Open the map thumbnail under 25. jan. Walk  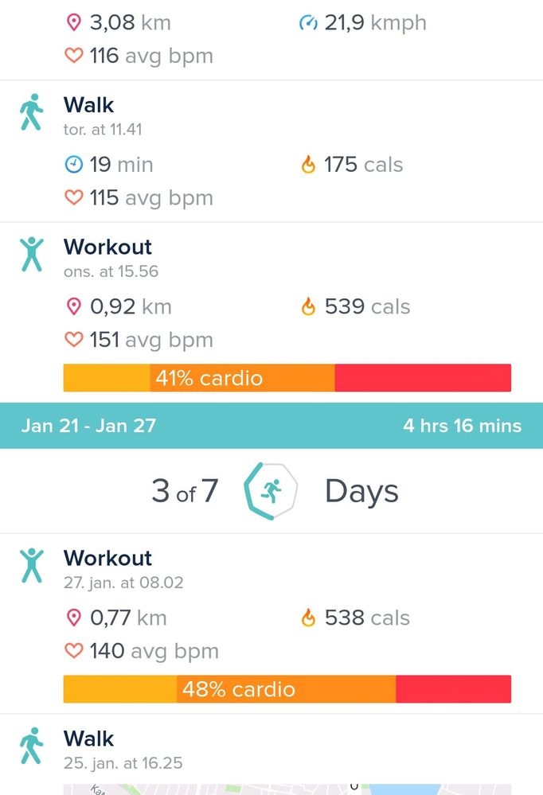(287, 788)
